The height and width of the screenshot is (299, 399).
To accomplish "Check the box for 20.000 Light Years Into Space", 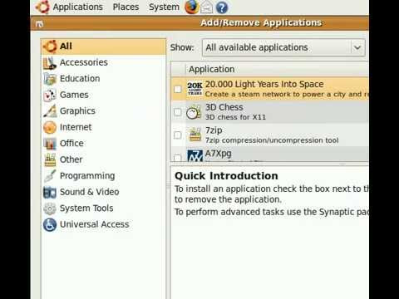I will pos(178,89).
